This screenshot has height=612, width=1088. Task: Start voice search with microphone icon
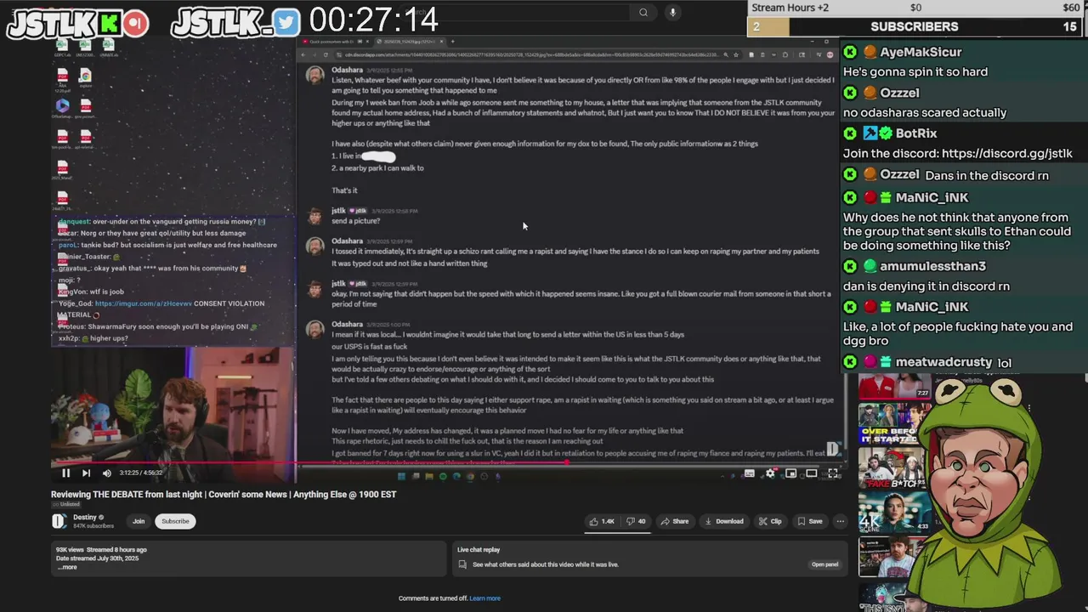click(672, 12)
